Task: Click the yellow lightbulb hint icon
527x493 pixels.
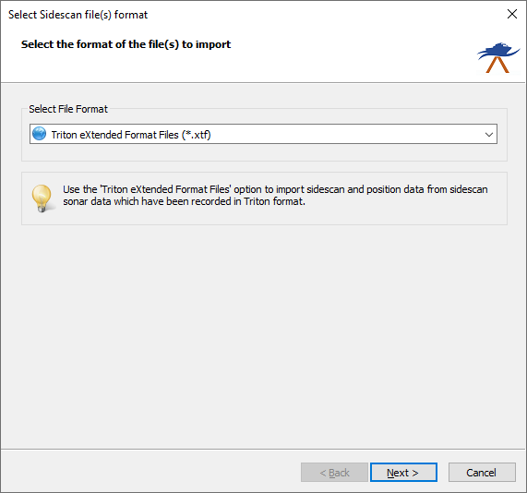Action: pyautogui.click(x=42, y=198)
